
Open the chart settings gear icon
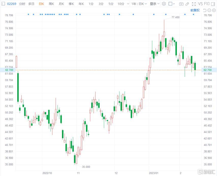[x=164, y=4]
